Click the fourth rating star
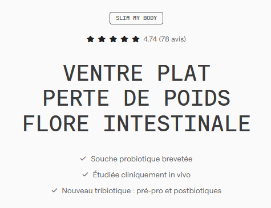Image resolution: width=271 pixels, height=208 pixels. pyautogui.click(x=124, y=39)
